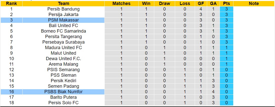Open the Persija Jakarta team link
Viewport: 275px width, 107px height.
pyautogui.click(x=63, y=15)
